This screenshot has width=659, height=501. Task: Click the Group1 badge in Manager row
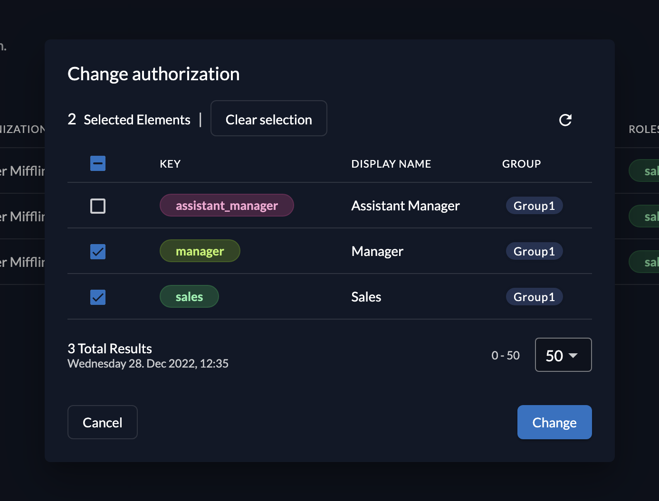pyautogui.click(x=534, y=251)
